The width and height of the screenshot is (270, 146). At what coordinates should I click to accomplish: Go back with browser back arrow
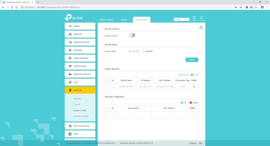tap(3, 7)
